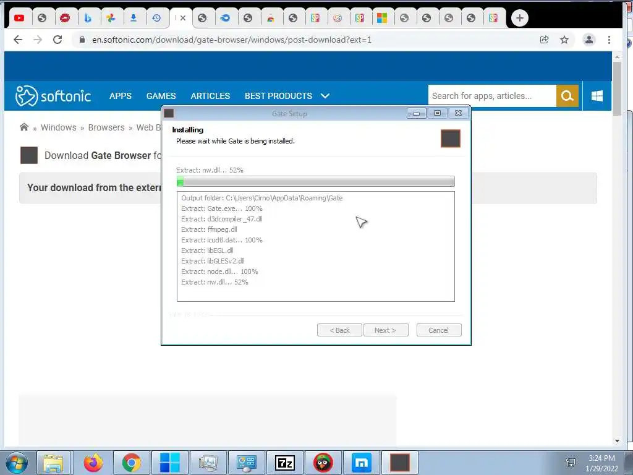Image resolution: width=633 pixels, height=475 pixels.
Task: Open the BEST PRODUCTS menu
Action: tap(278, 96)
